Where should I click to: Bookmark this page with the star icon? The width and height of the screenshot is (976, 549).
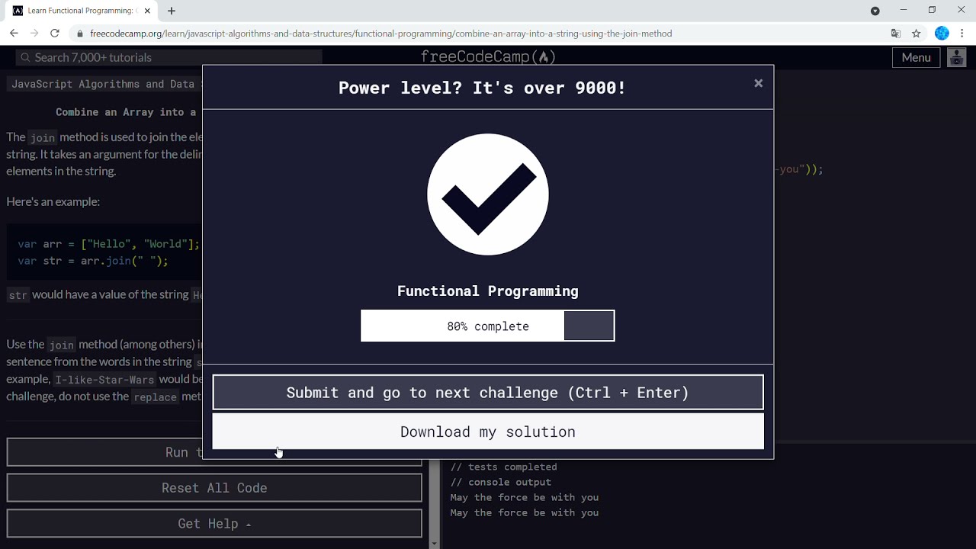tap(917, 34)
